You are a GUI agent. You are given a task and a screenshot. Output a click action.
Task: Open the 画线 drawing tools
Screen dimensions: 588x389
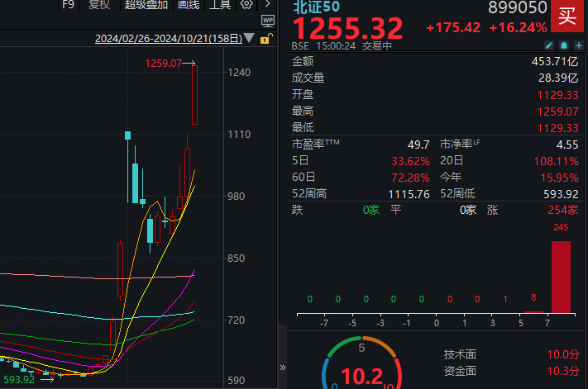click(189, 4)
